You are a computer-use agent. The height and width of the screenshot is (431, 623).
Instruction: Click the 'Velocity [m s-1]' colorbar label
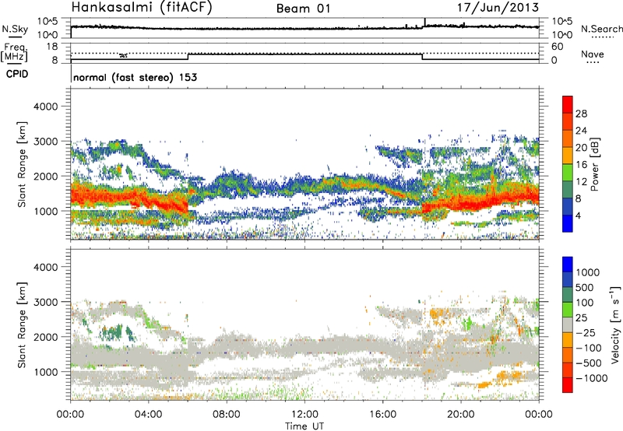(614, 324)
